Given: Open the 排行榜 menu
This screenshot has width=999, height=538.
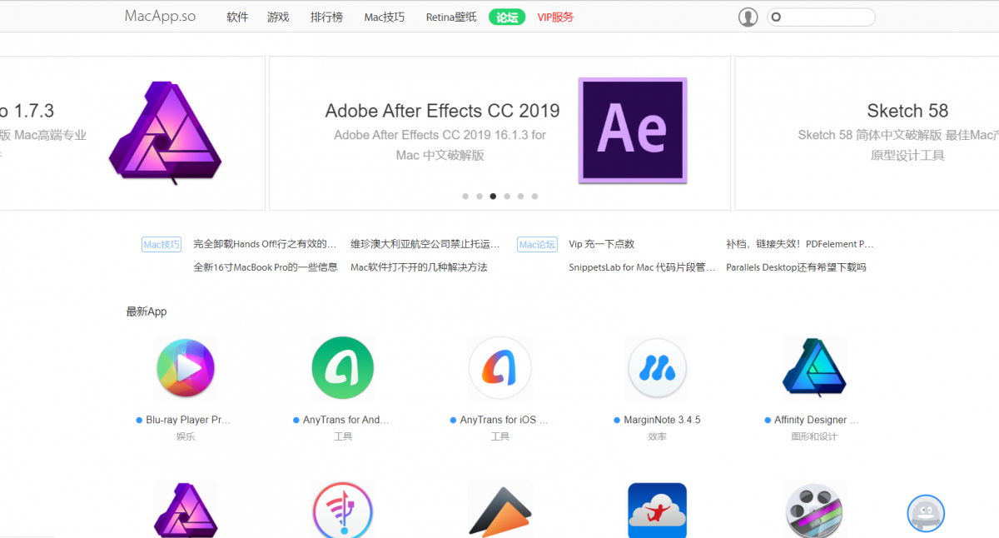Looking at the screenshot, I should coord(326,17).
